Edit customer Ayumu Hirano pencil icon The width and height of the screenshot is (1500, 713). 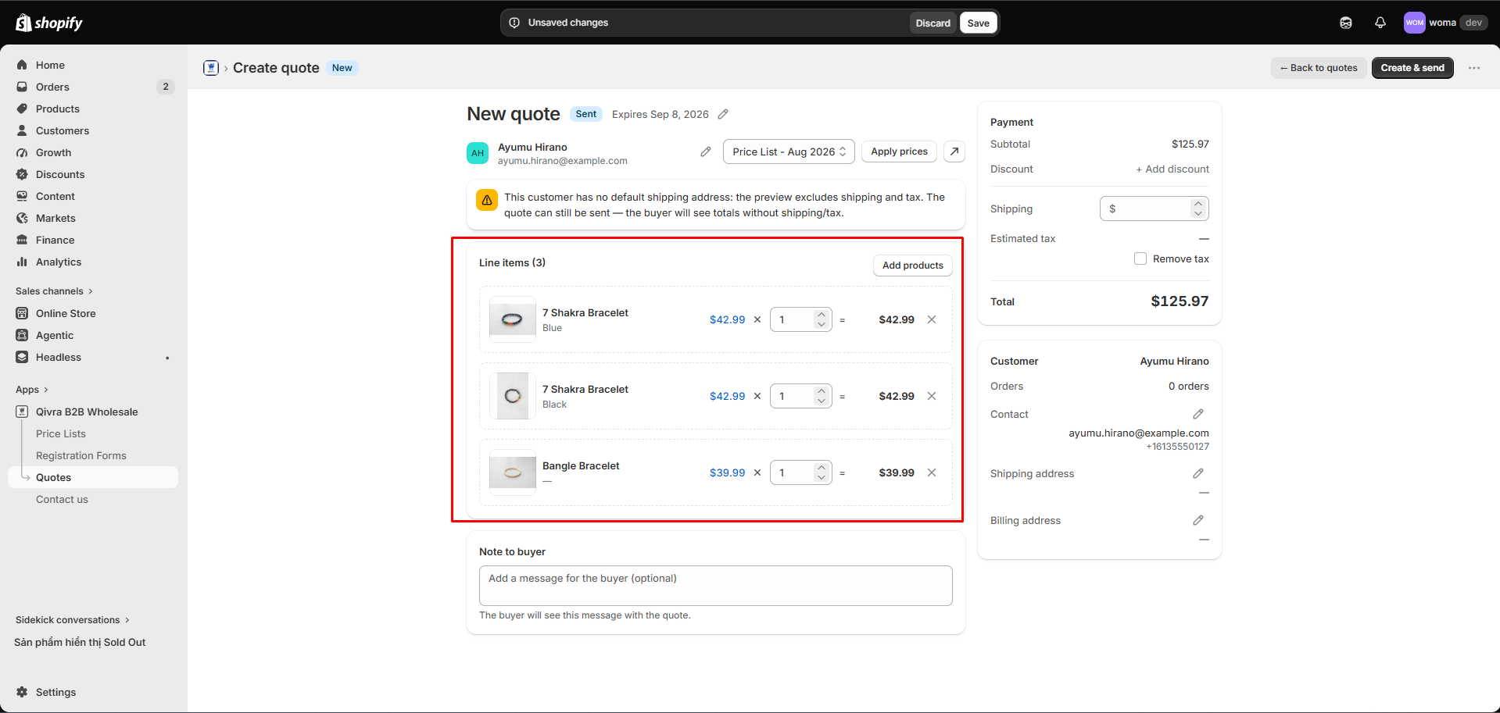coord(706,152)
